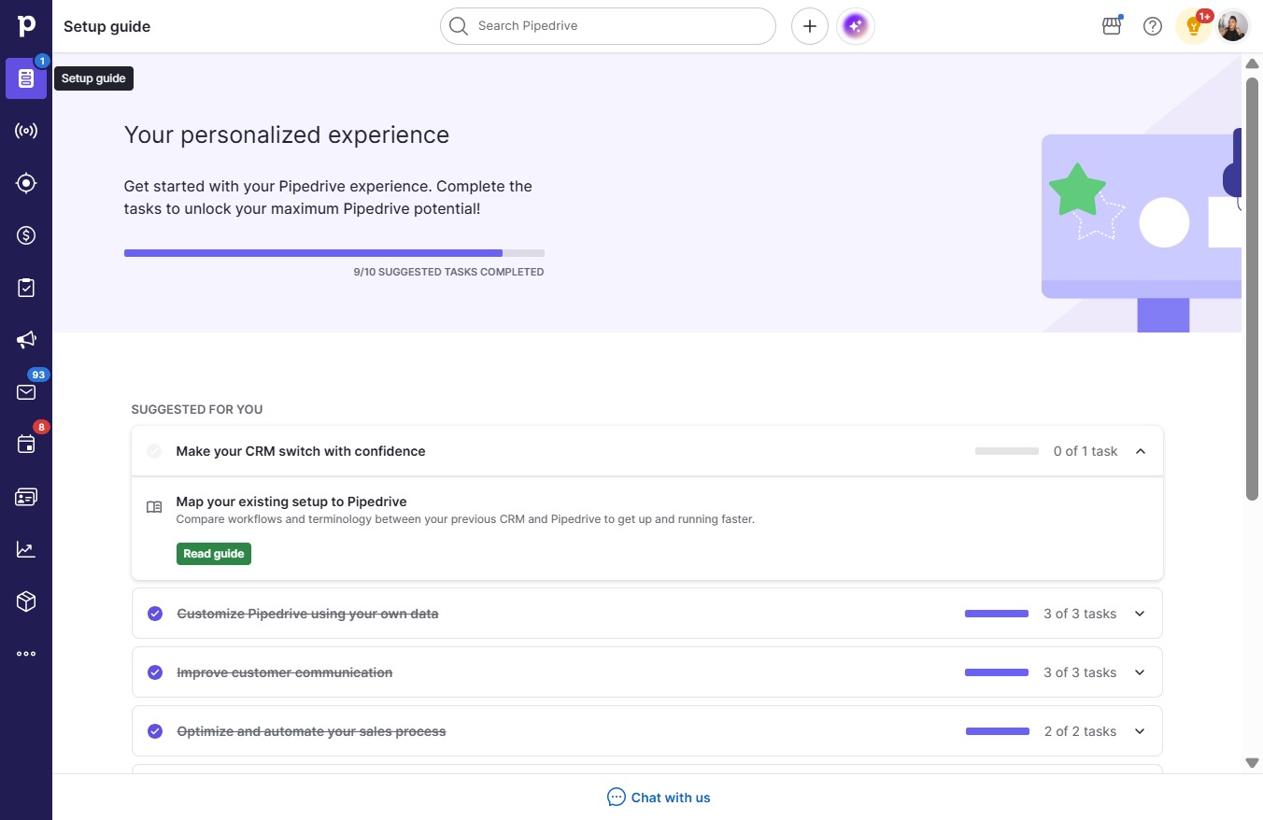The image size is (1263, 820).
Task: Click the Make your CRM switch with confidence heading
Action: (x=301, y=451)
